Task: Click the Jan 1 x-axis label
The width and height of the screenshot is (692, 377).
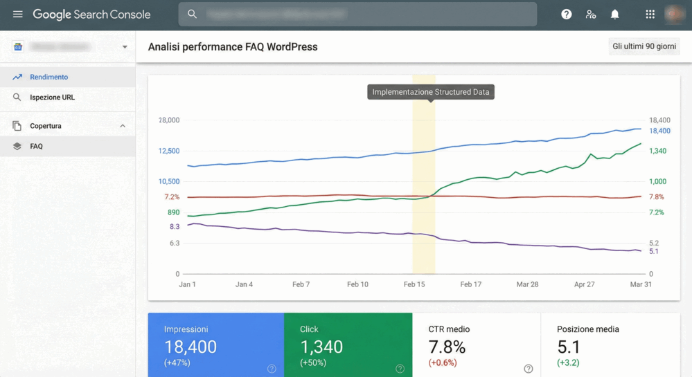Action: point(187,284)
